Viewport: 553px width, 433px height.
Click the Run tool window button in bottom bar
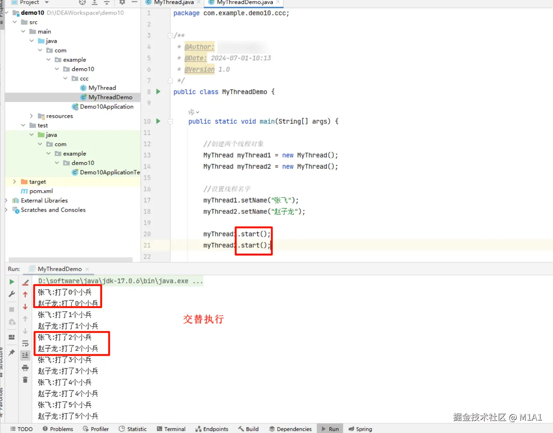coord(330,429)
